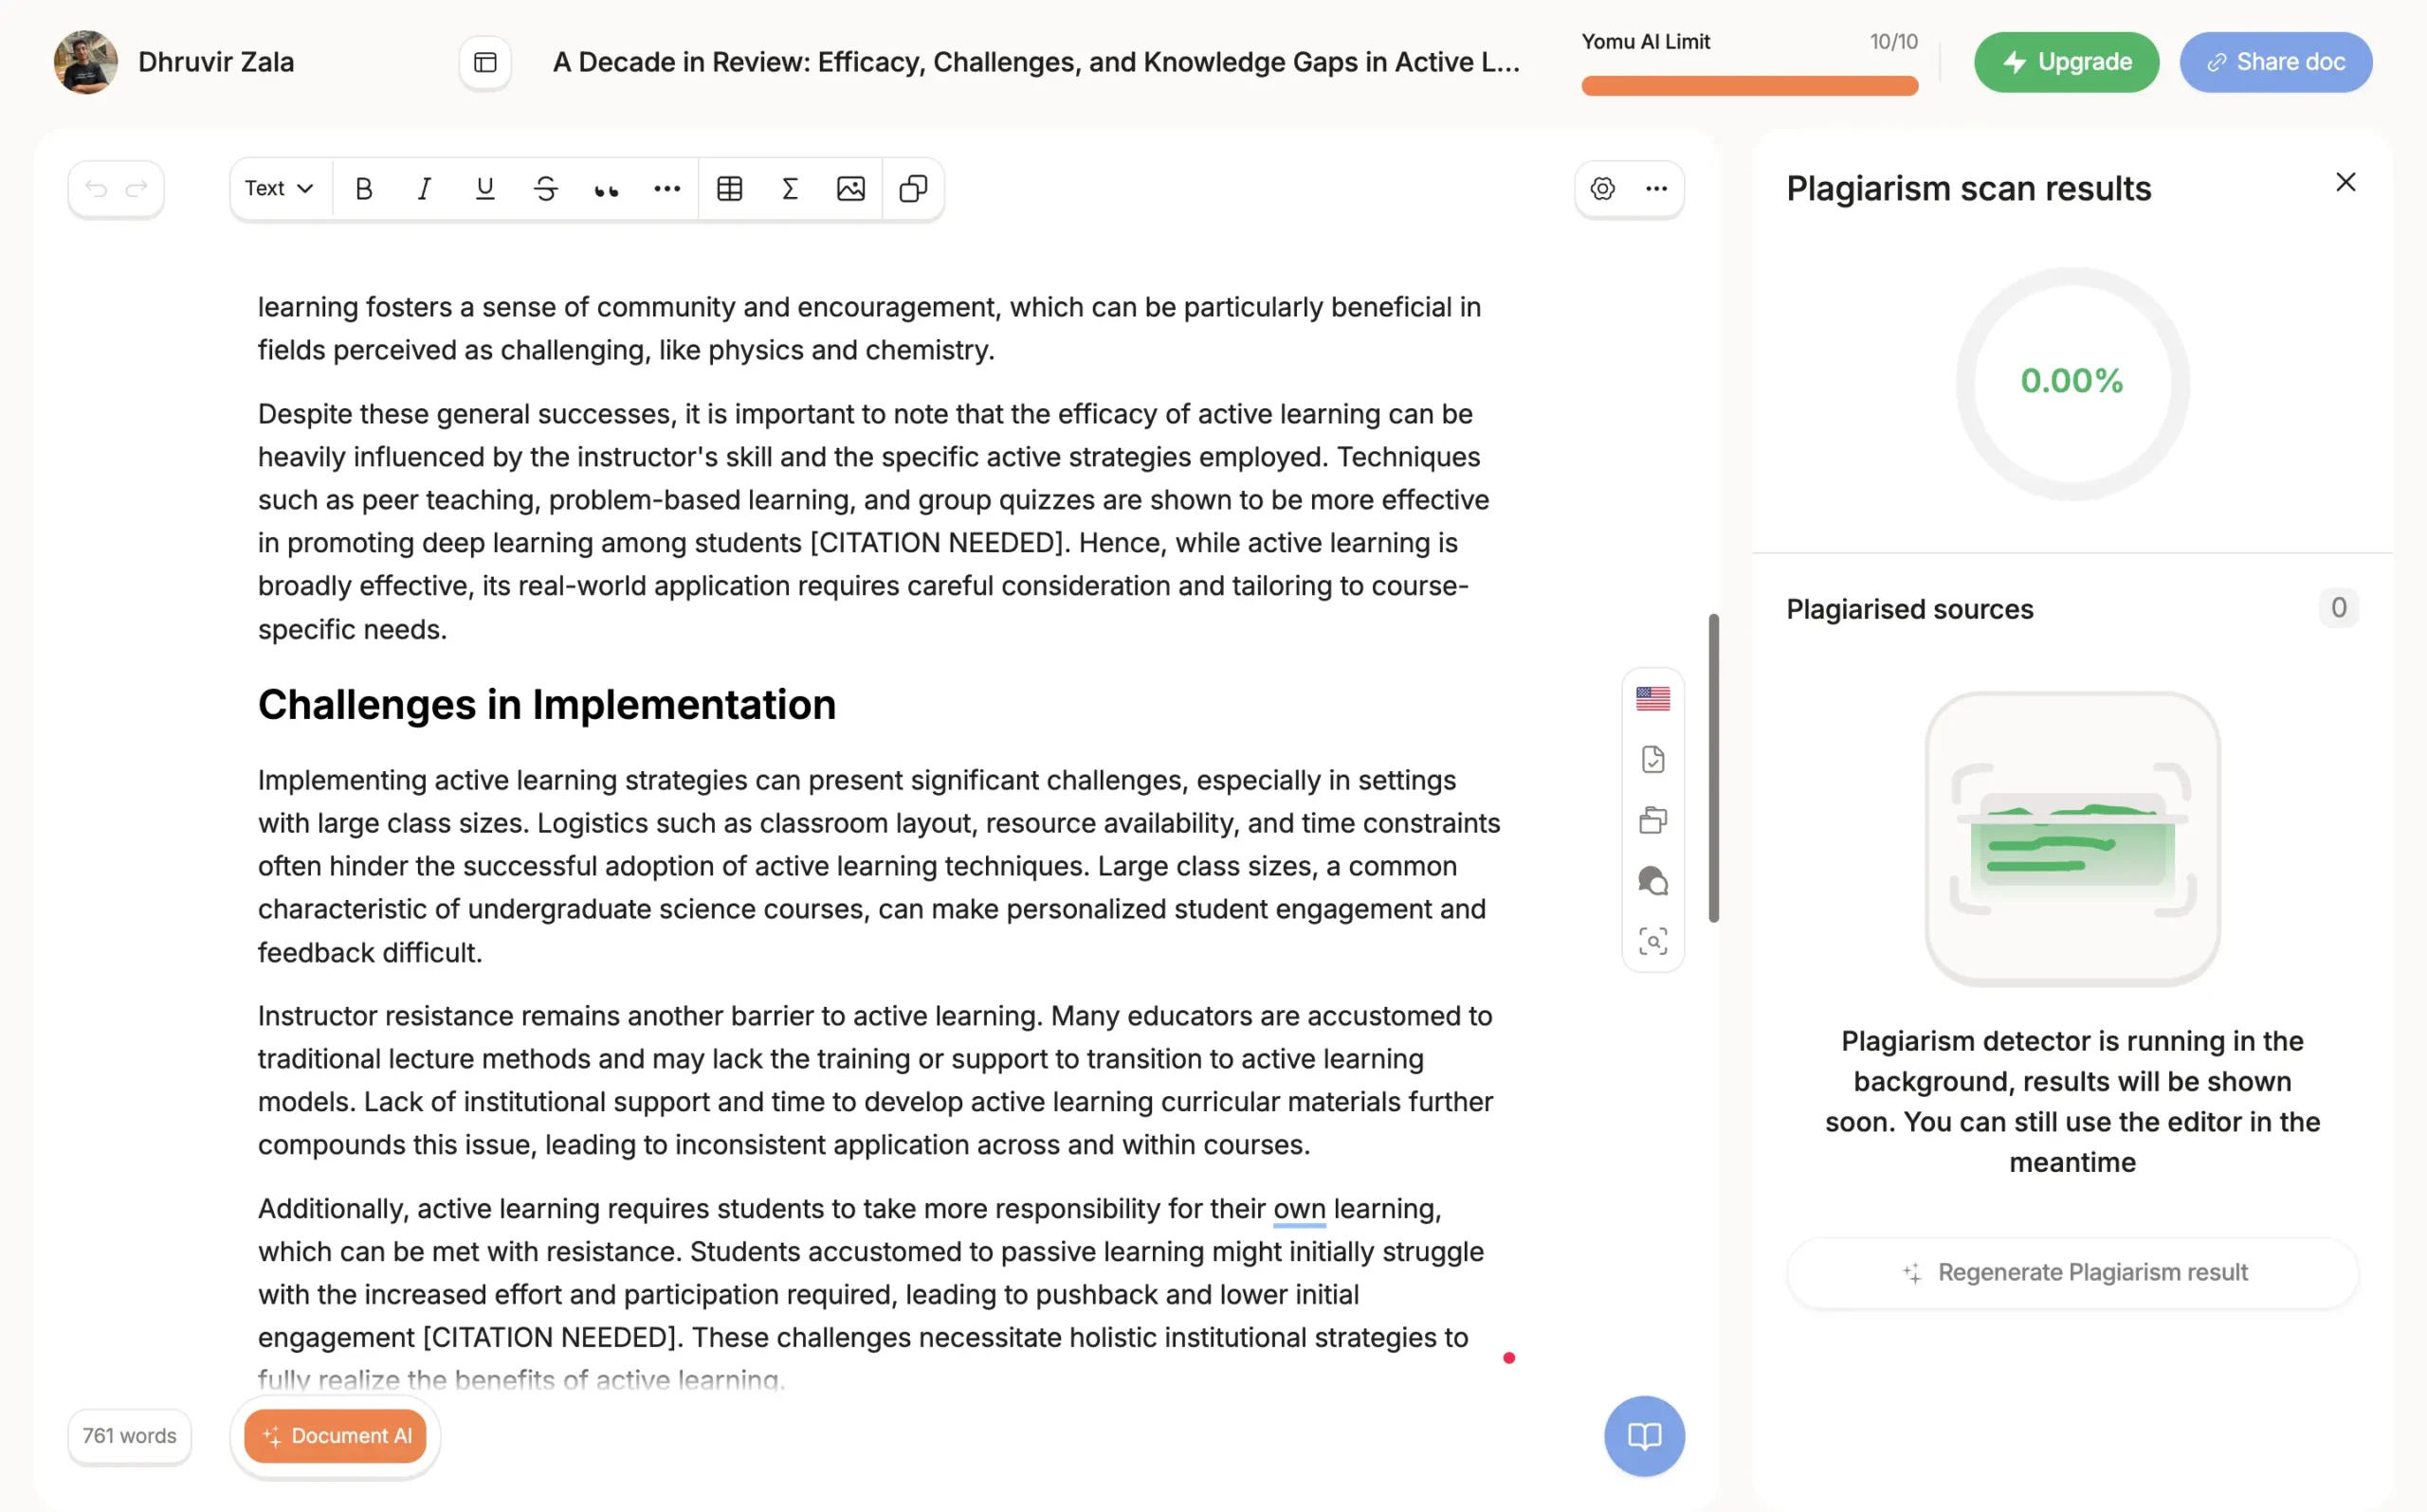Image resolution: width=2427 pixels, height=1512 pixels.
Task: Open Document AI
Action: 336,1436
